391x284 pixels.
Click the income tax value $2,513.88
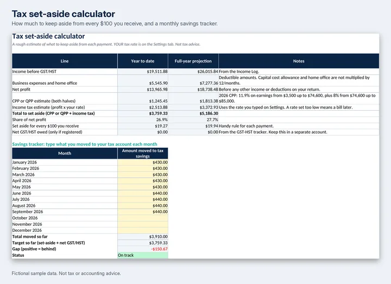pyautogui.click(x=159, y=107)
